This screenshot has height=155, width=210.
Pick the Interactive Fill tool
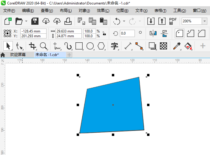point(188,46)
